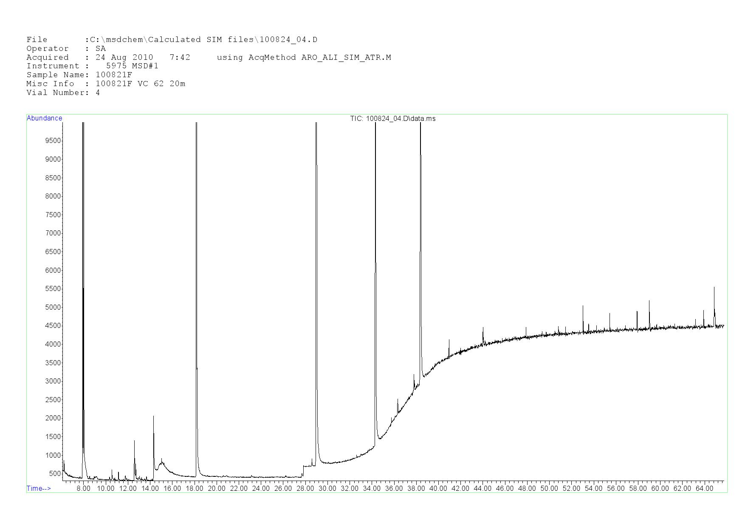The width and height of the screenshot is (745, 526).
Task: Click the Instrument value 5975 MSD#1
Action: pyautogui.click(x=132, y=66)
